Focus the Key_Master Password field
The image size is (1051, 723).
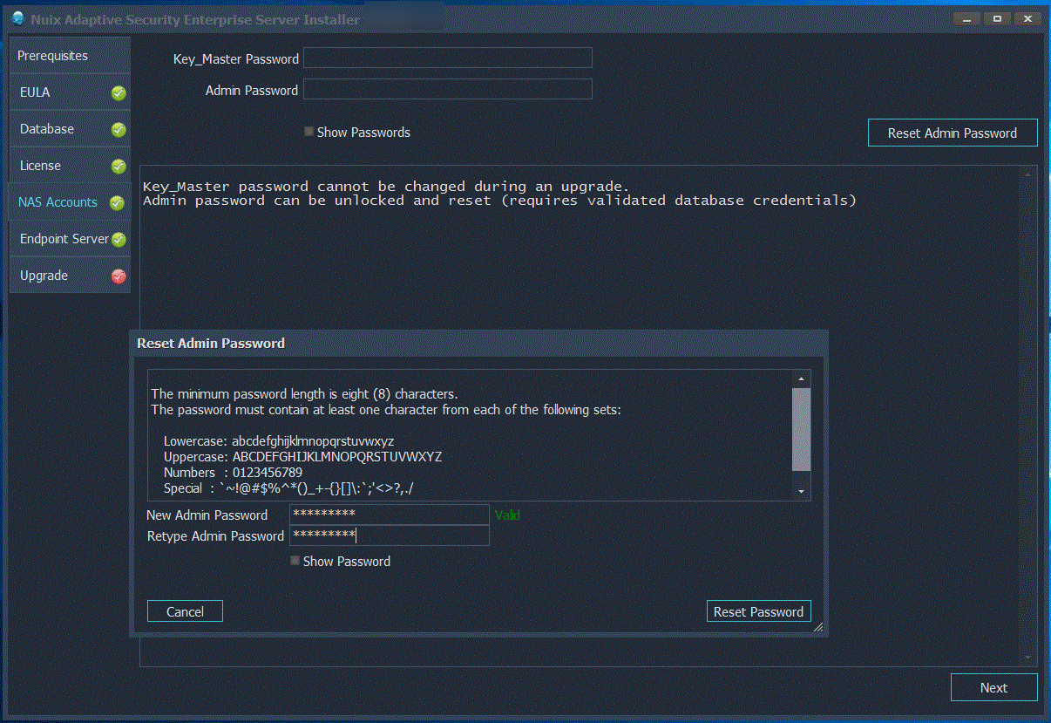[x=447, y=58]
